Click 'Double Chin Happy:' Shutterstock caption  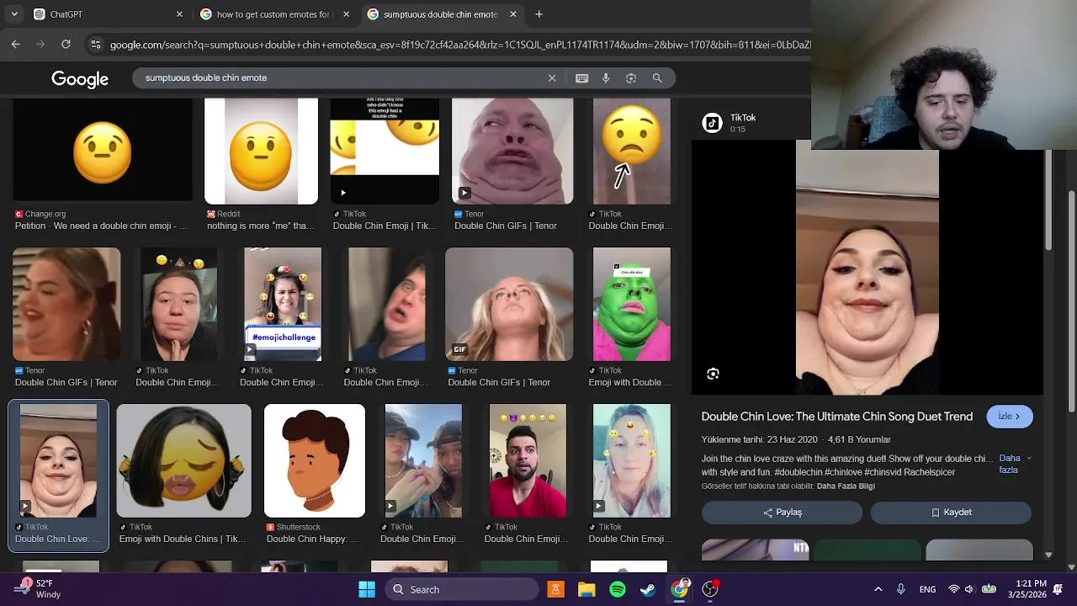coord(312,540)
